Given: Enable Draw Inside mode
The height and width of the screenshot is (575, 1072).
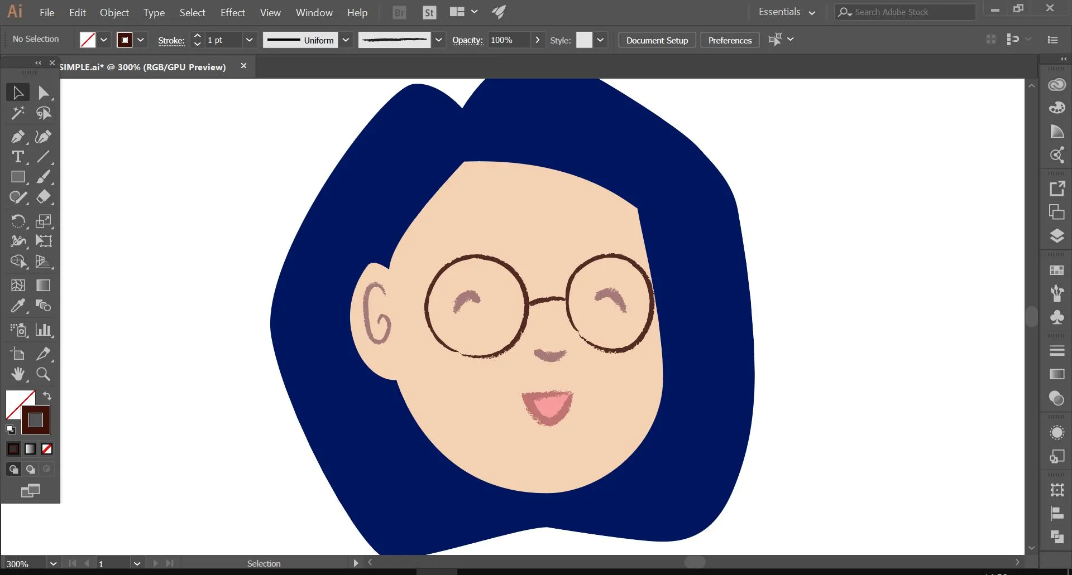Looking at the screenshot, I should coord(47,470).
